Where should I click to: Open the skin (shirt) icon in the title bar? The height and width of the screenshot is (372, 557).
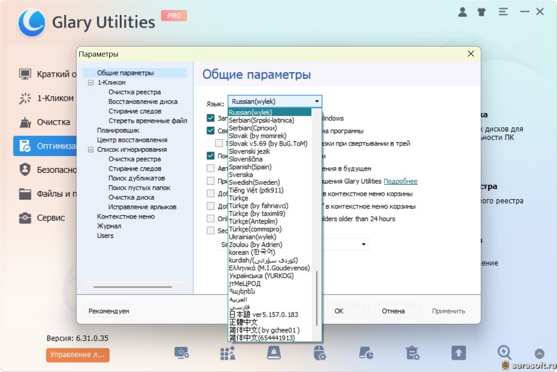[x=482, y=12]
